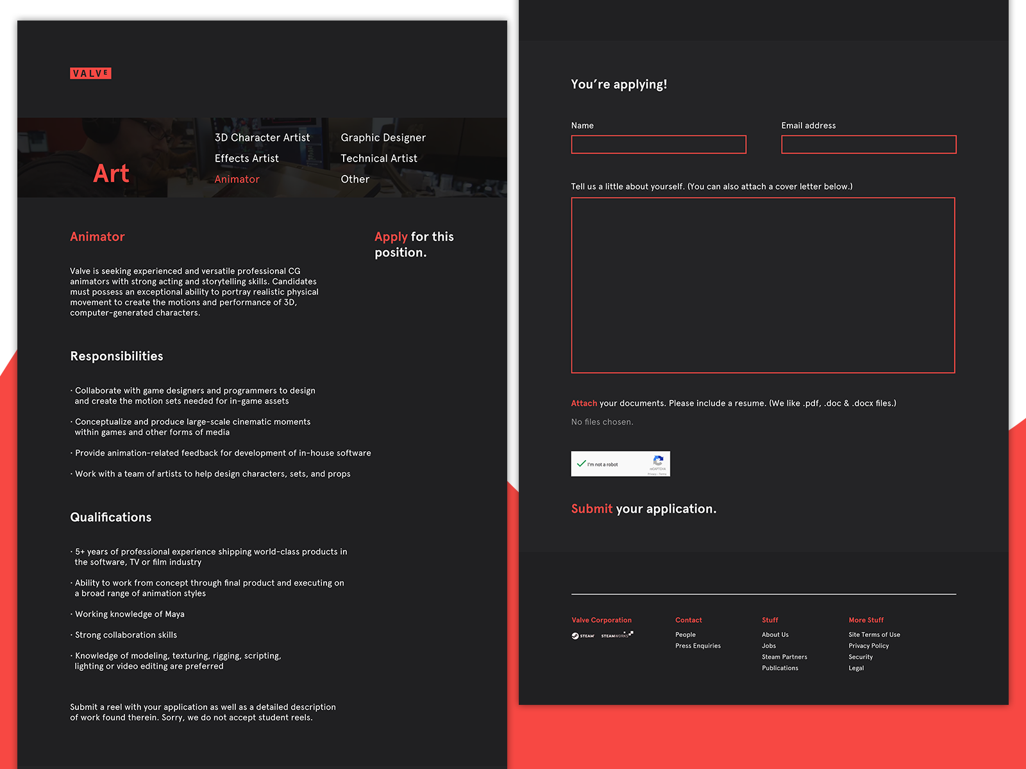Viewport: 1026px width, 769px height.
Task: Click the about yourself text area
Action: tap(762, 285)
